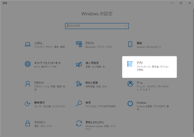Viewport: 194px width, 137px height.
Task: Click the magnifier inside the search box
Action: (x=126, y=26)
